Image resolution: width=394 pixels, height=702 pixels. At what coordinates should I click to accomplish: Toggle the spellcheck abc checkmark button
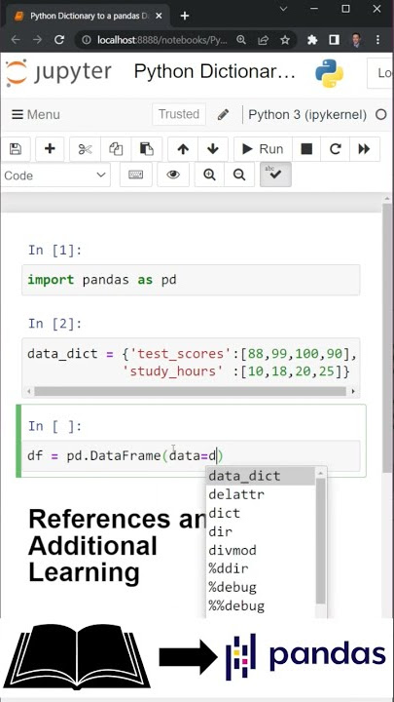(275, 175)
